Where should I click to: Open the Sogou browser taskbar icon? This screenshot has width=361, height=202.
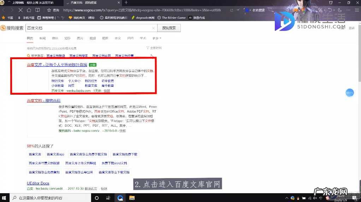point(120,198)
